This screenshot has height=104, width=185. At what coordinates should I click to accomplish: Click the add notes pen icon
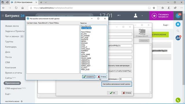coord(169,8)
